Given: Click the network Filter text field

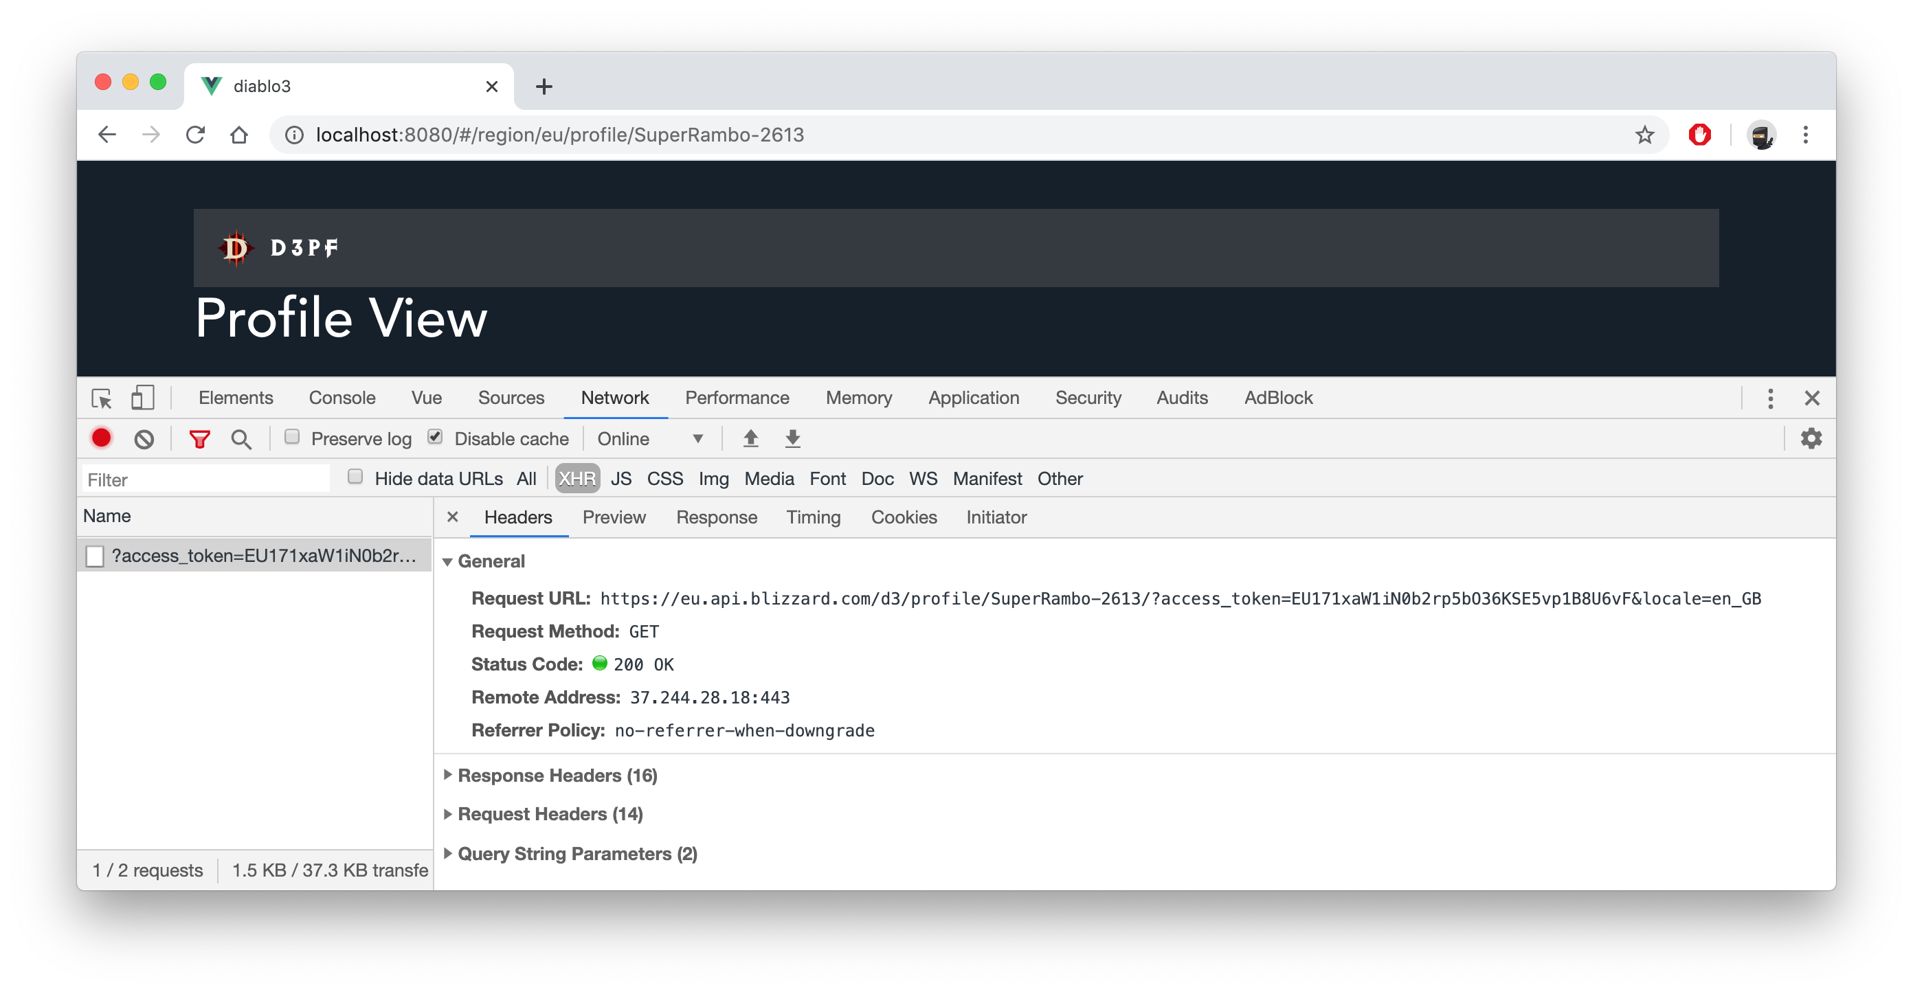Looking at the screenshot, I should [x=206, y=480].
